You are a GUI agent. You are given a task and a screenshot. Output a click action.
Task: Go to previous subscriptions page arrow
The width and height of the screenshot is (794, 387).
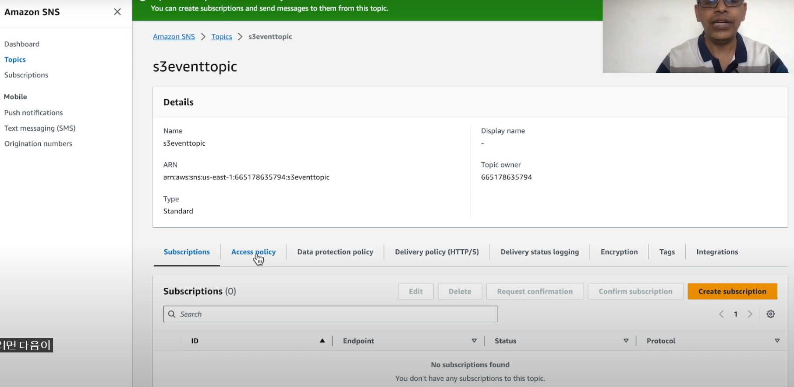coord(721,314)
